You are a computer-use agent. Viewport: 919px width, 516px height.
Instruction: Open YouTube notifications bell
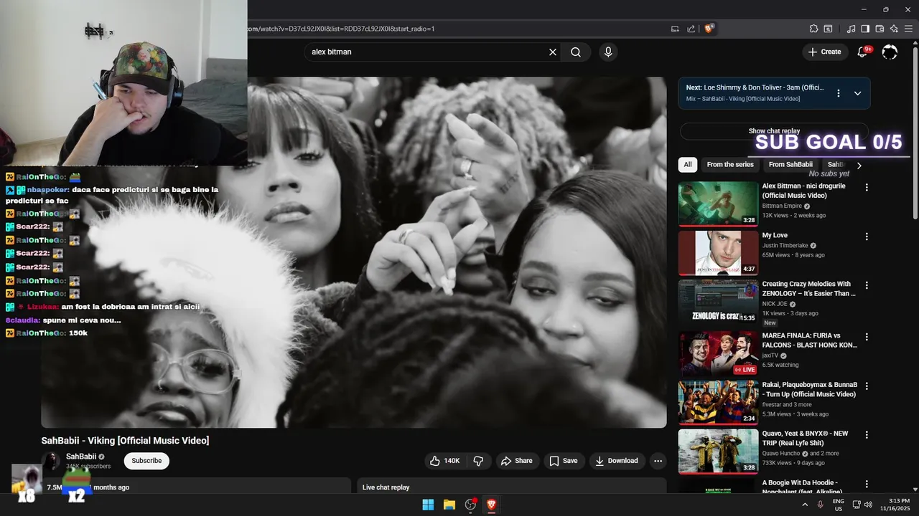click(864, 52)
